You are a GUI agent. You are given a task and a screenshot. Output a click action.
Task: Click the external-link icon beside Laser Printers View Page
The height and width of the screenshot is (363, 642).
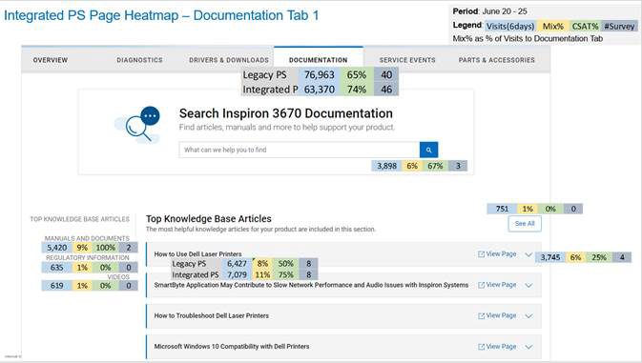(x=481, y=254)
